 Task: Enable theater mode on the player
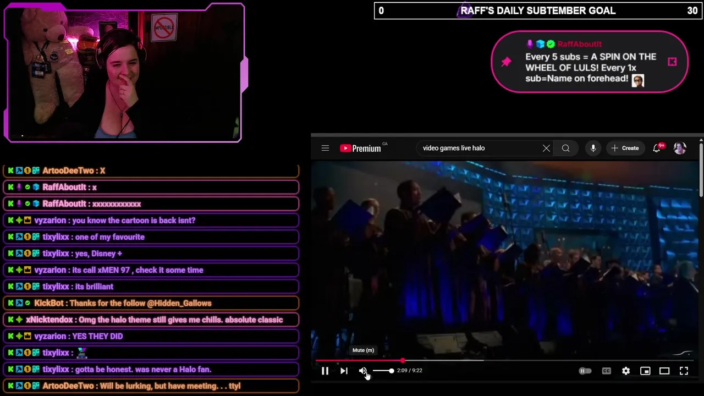pyautogui.click(x=664, y=371)
